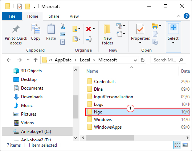Screen dimensions: 192x151
Task: Click the Pin to Quick access icon
Action: pos(16,29)
